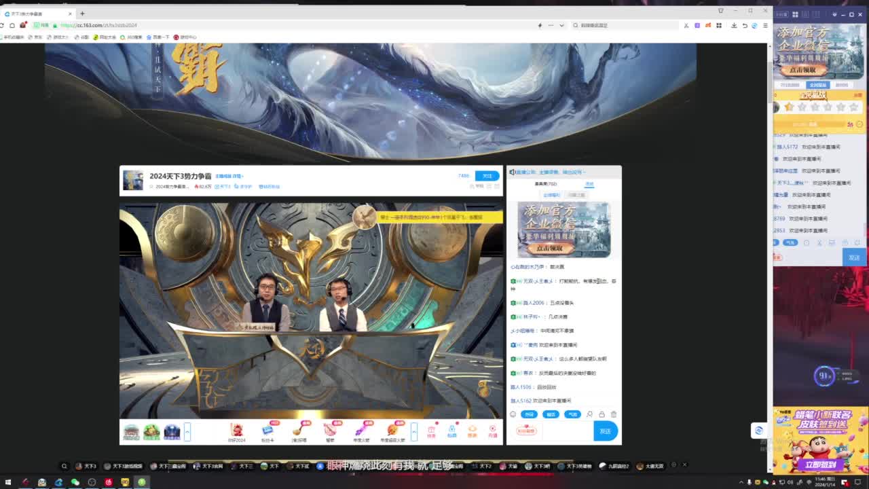Click the 立即签到 sign-in button on the ad
The height and width of the screenshot is (489, 869).
820,465
